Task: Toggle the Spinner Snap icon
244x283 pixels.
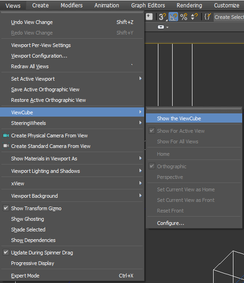Action: pos(194,17)
